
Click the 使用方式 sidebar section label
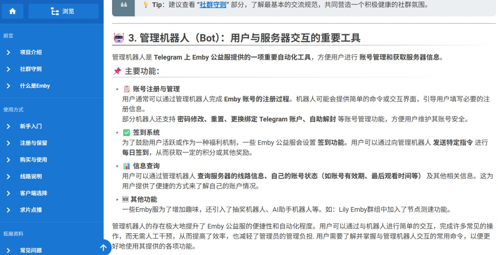click(13, 109)
